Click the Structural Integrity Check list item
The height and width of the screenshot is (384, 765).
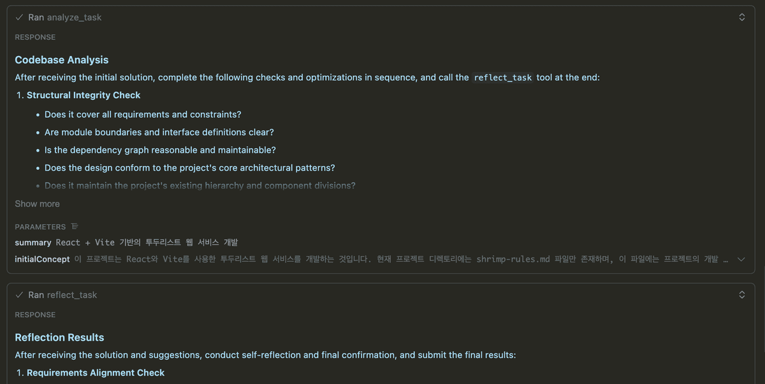[x=84, y=95]
